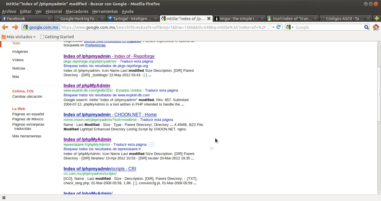Viewport: 381px width, 201px height.
Task: Open the Firefox home page icon
Action: pyautogui.click(x=376, y=27)
